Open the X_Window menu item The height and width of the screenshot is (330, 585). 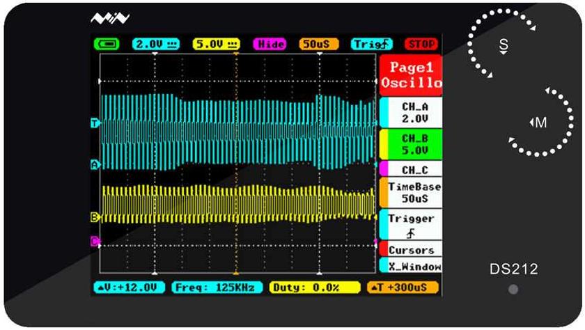point(411,265)
